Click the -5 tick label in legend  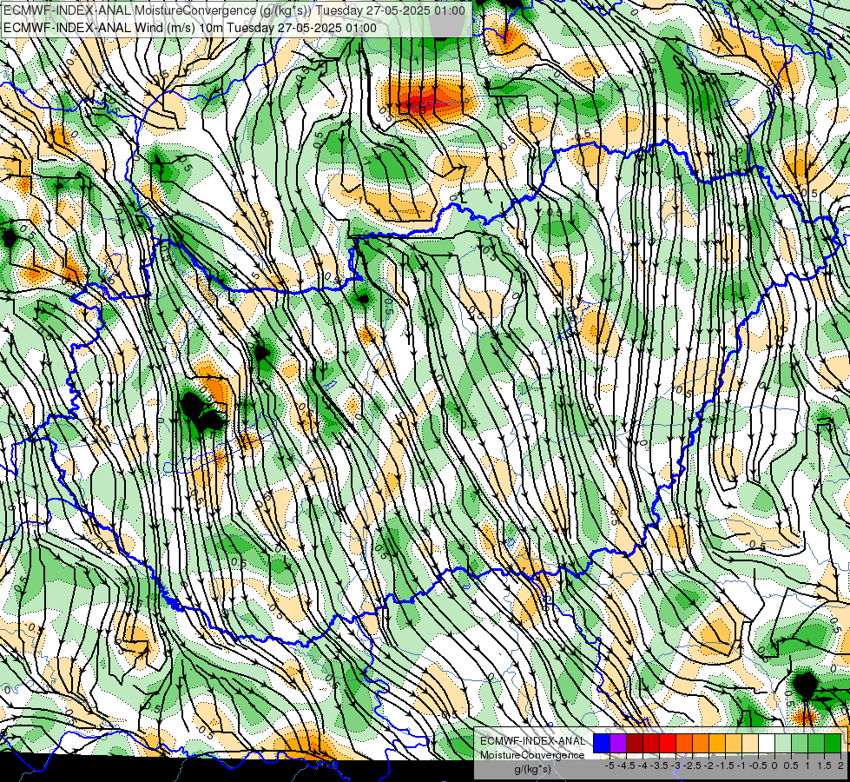point(609,765)
